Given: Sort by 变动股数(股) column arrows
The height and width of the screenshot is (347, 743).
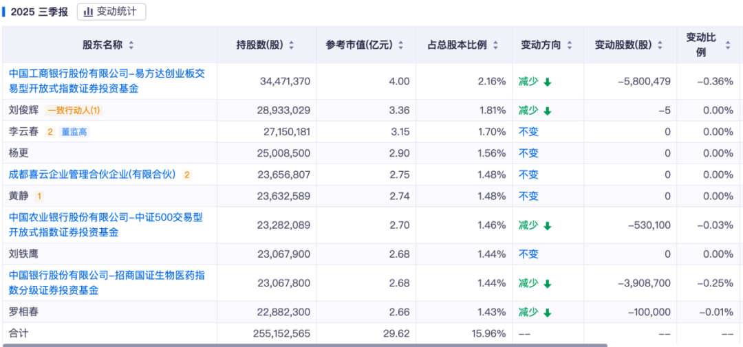Looking at the screenshot, I should [x=660, y=45].
